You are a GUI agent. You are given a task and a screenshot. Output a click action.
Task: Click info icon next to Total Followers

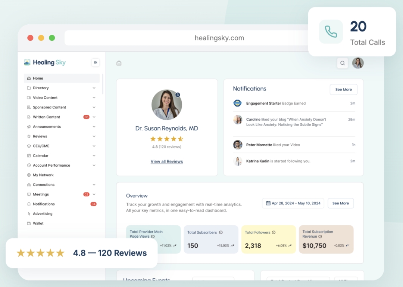[274, 232]
